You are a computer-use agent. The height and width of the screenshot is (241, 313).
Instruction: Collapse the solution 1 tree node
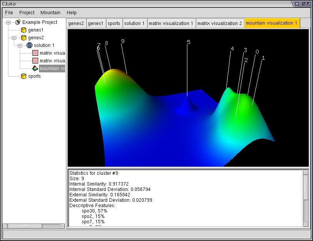[x=20, y=45]
